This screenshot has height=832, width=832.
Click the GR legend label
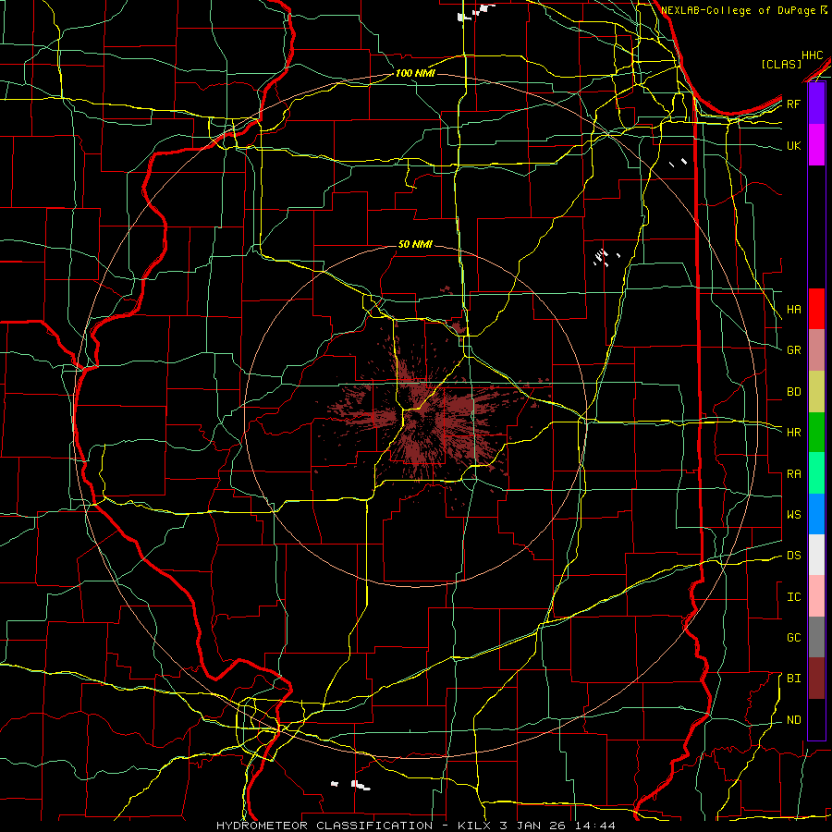794,349
